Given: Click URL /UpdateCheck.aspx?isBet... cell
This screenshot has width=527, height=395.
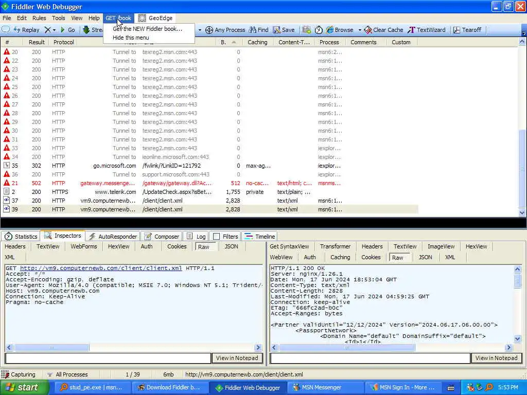Looking at the screenshot, I should (177, 192).
